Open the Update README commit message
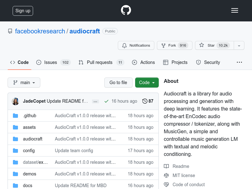Image resolution: width=252 pixels, height=189 pixels. pyautogui.click(x=67, y=101)
